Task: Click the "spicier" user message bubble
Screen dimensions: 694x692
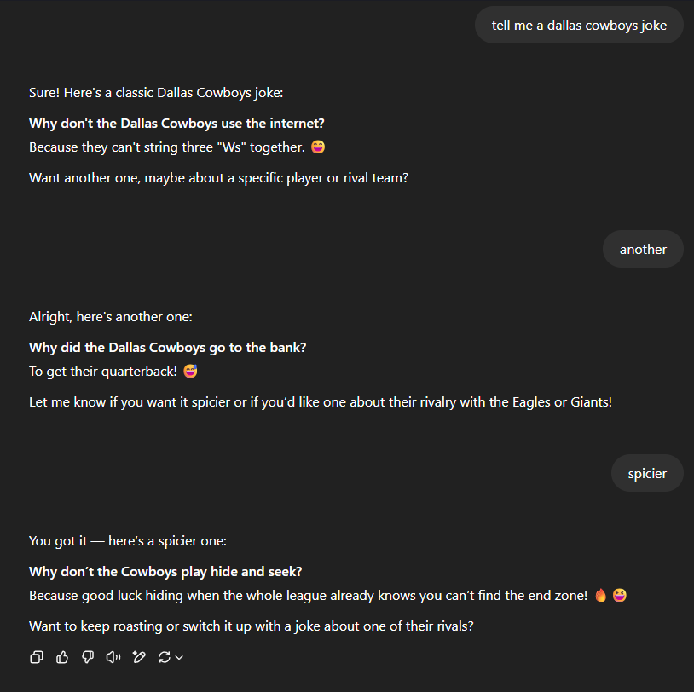Action: click(647, 473)
